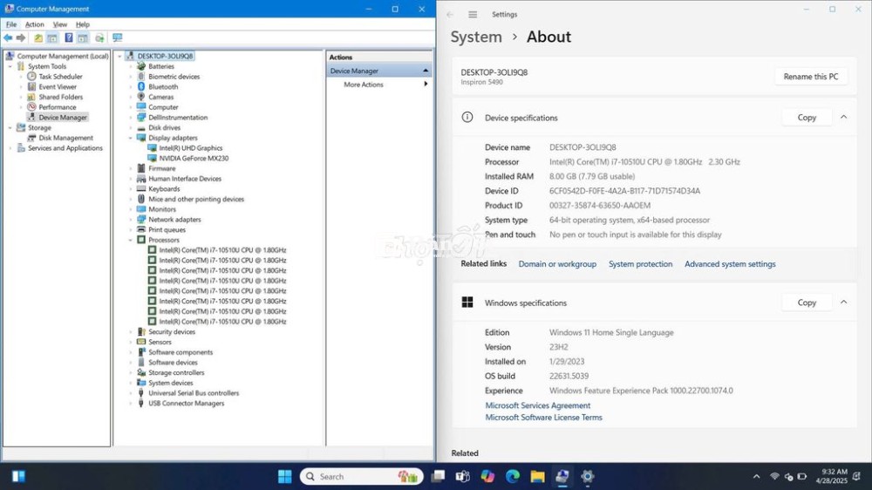Image resolution: width=872 pixels, height=490 pixels.
Task: Click the Settings window back arrow
Action: point(450,15)
